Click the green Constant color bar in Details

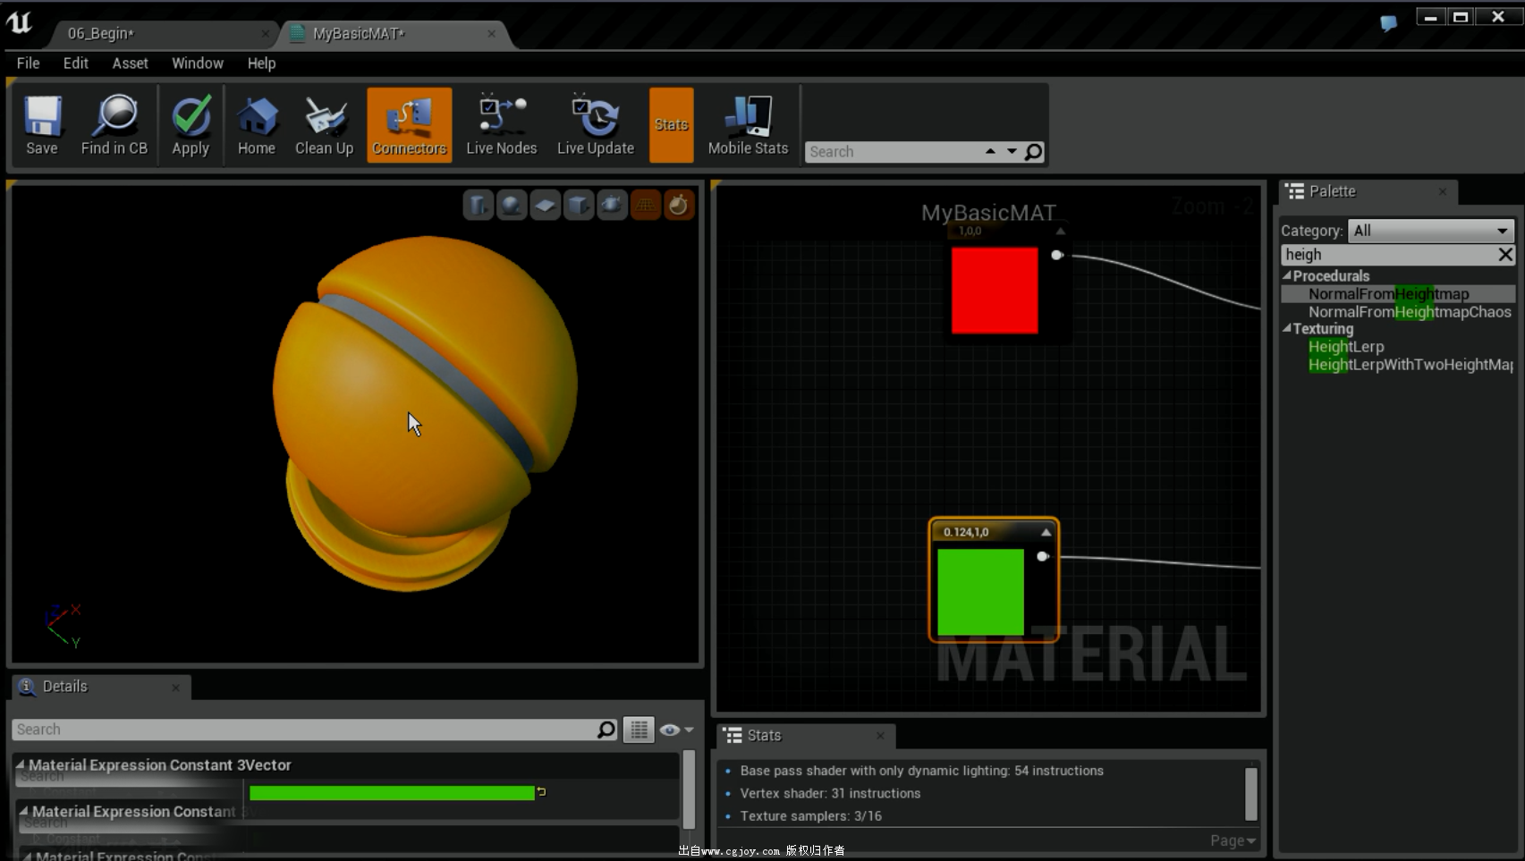click(x=392, y=793)
